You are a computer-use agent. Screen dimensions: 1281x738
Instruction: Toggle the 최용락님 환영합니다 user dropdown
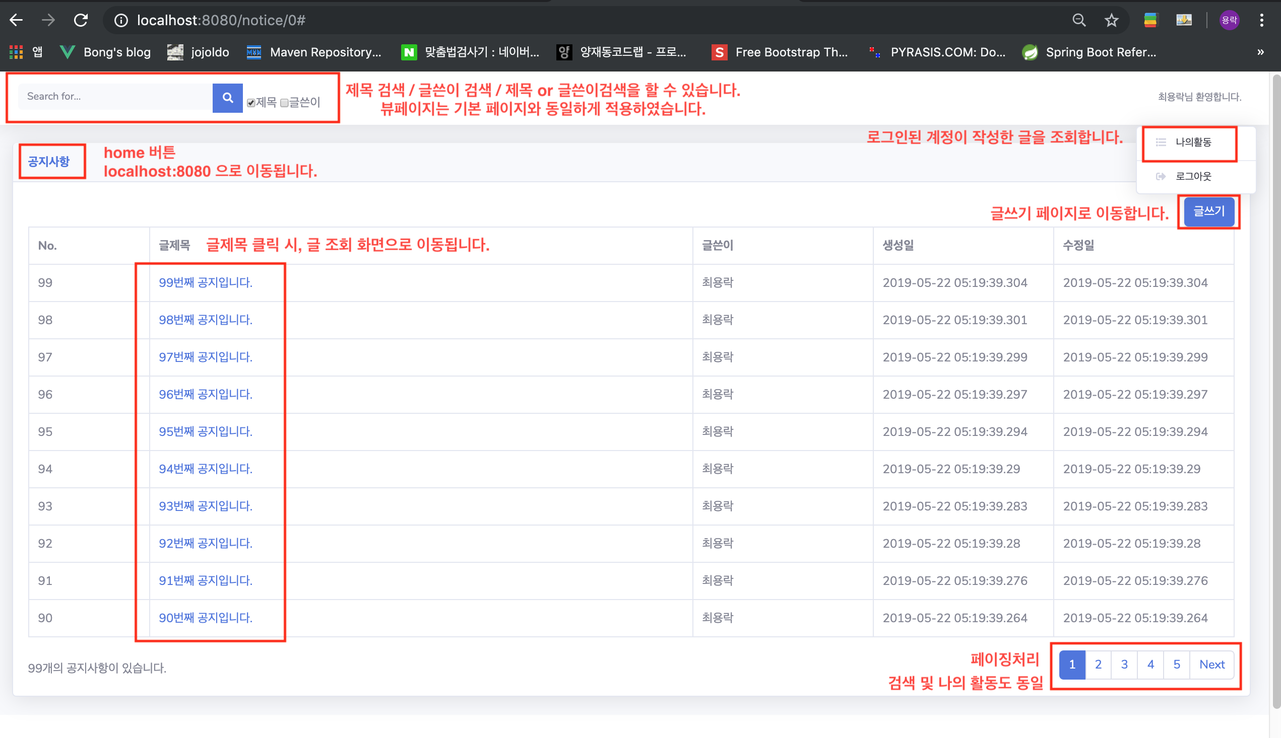pos(1199,97)
